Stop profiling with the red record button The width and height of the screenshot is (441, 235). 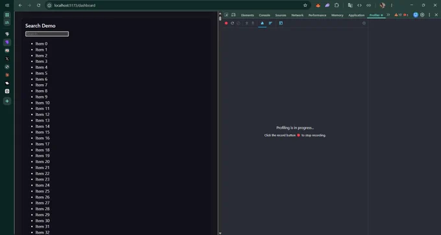tap(226, 23)
